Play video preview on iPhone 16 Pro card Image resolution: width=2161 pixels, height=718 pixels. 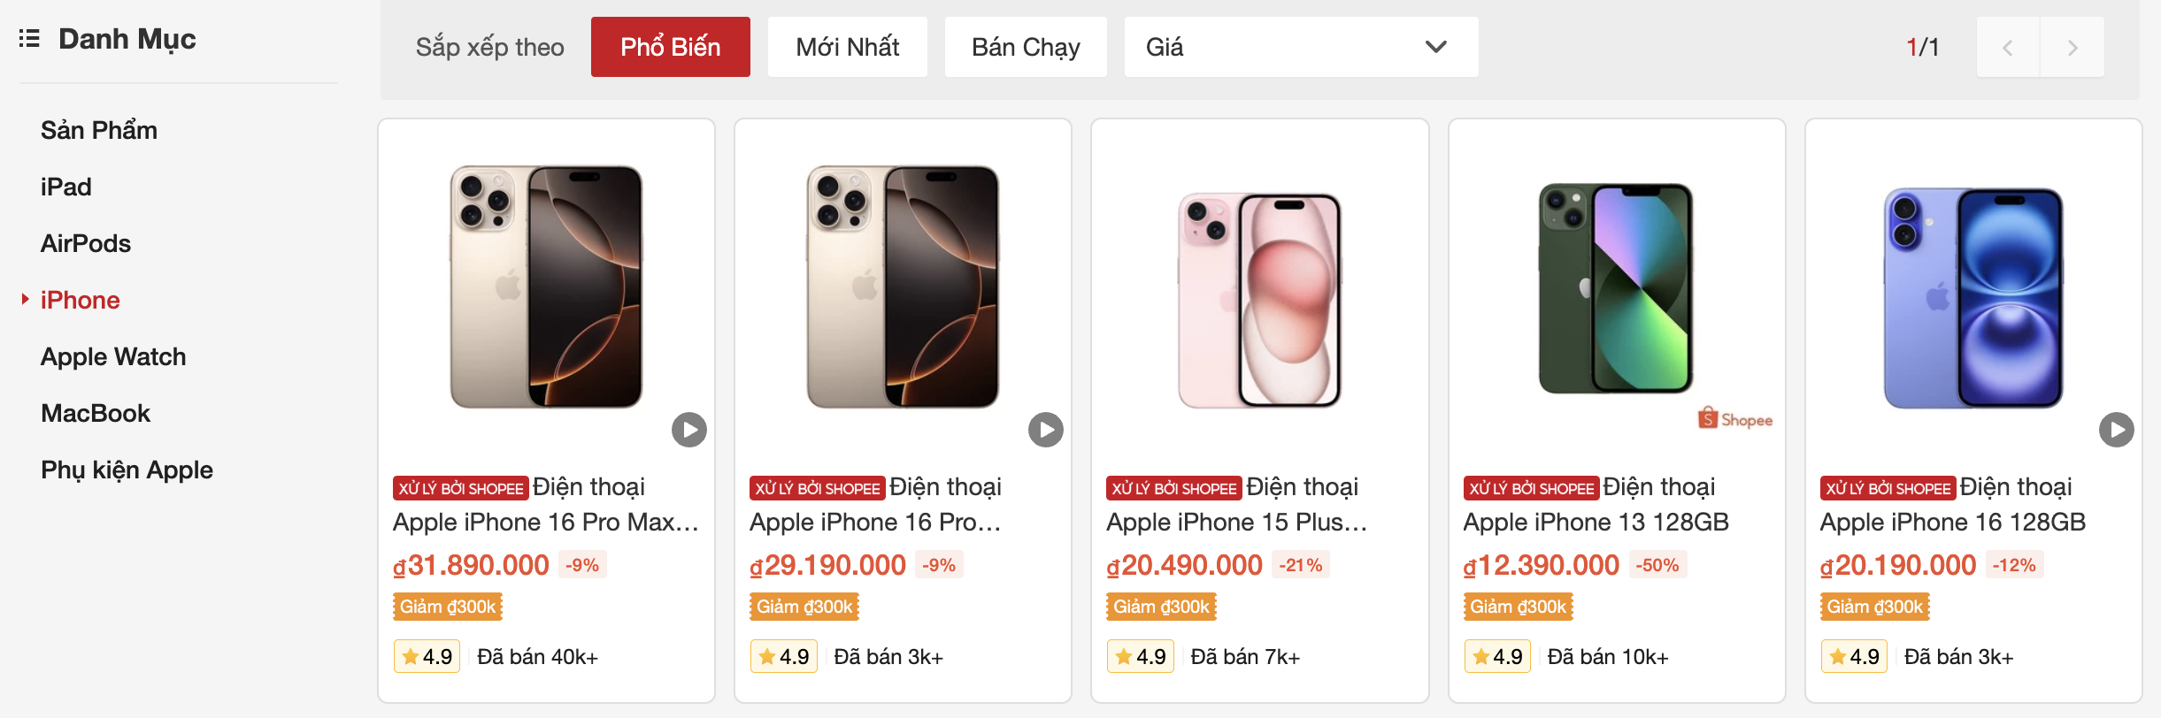click(1045, 431)
